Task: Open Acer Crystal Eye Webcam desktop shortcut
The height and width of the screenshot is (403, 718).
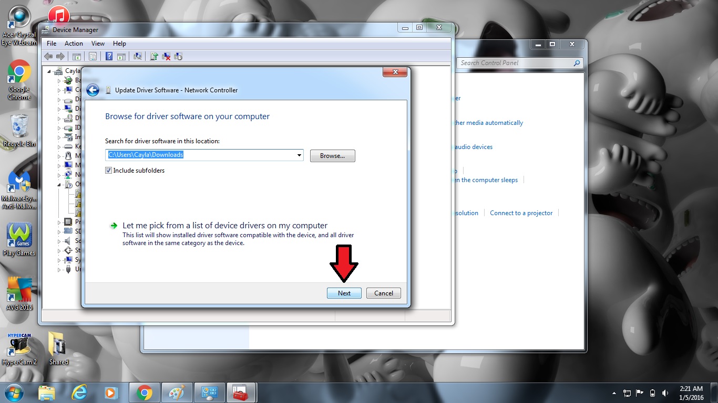Action: click(19, 25)
